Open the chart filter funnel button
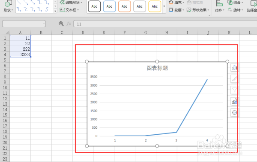This screenshot has width=257, height=162. point(234,90)
